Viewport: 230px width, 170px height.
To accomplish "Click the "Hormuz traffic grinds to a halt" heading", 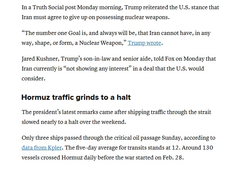I will (x=76, y=98).
